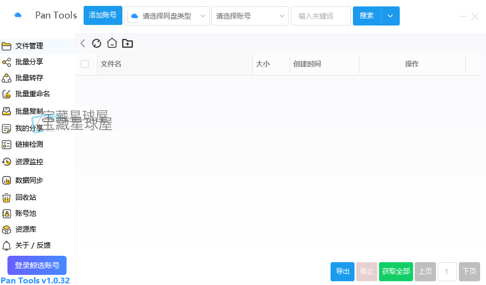486x285 pixels.
Task: Click the rename icon next to 批量重命名
Action: 6,94
